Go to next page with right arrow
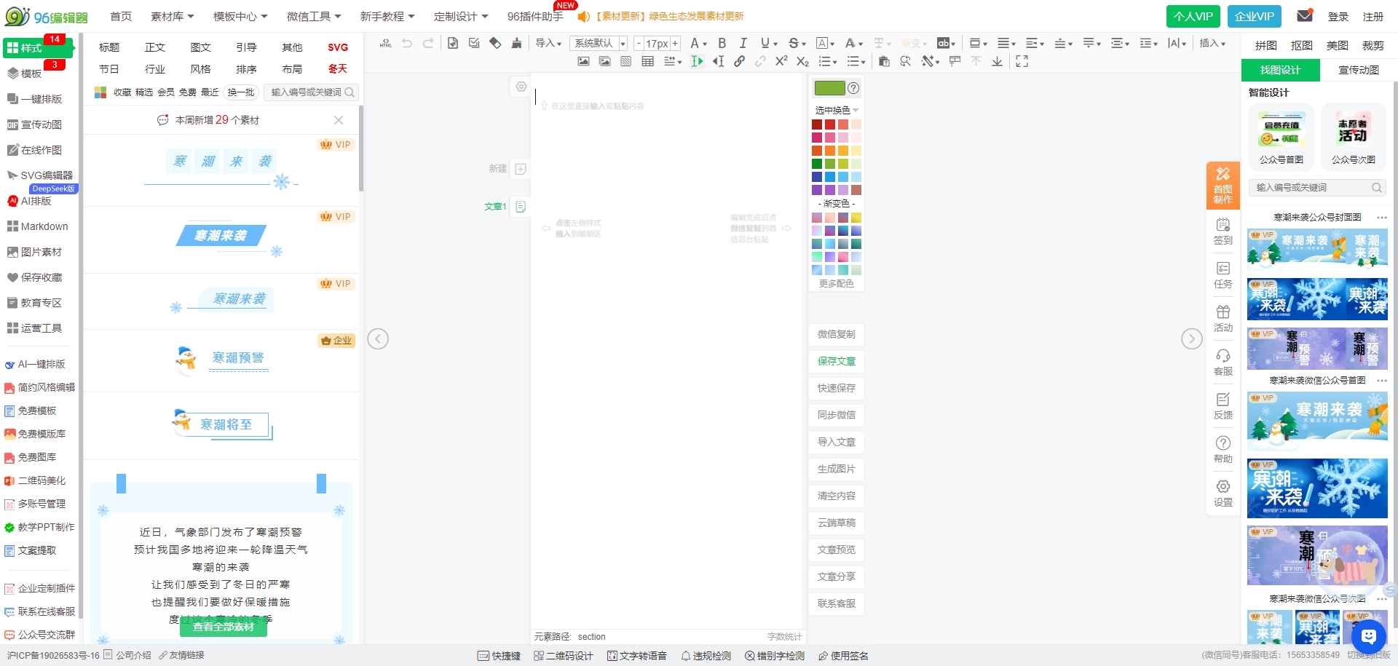Image resolution: width=1398 pixels, height=666 pixels. 1191,339
